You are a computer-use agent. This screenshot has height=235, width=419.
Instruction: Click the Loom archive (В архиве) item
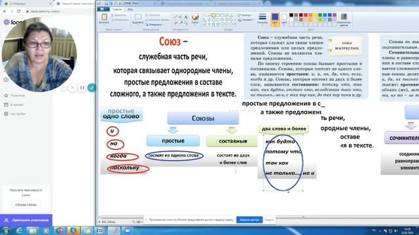(14, 104)
